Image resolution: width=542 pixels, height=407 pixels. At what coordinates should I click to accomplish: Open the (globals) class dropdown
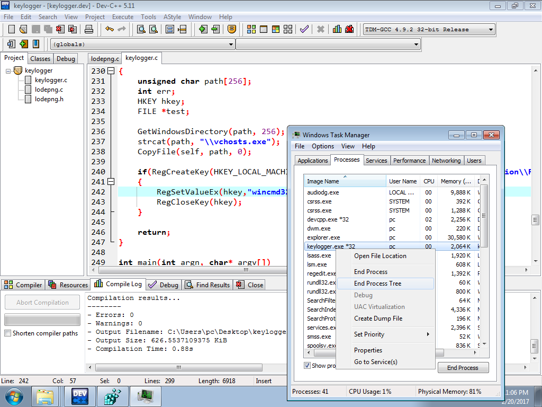[231, 45]
